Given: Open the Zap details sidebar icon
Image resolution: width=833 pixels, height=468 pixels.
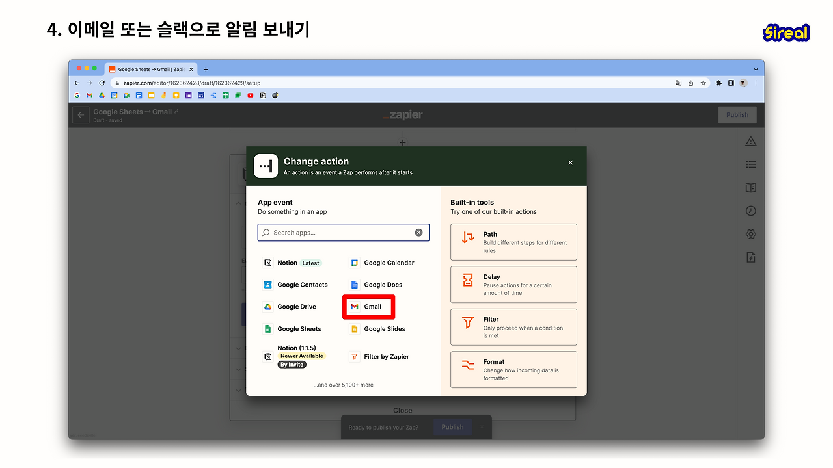Looking at the screenshot, I should coord(750,257).
